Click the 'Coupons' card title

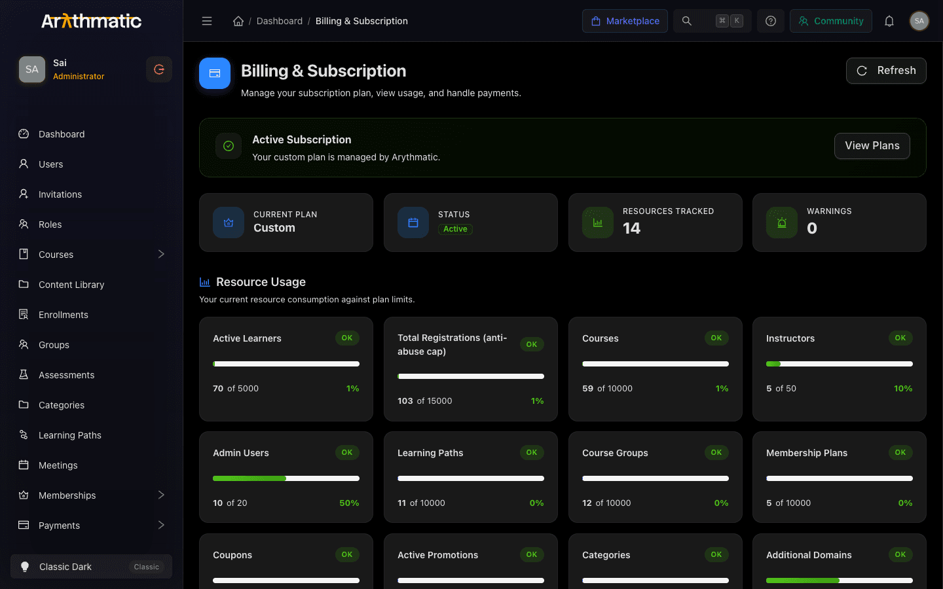point(232,555)
